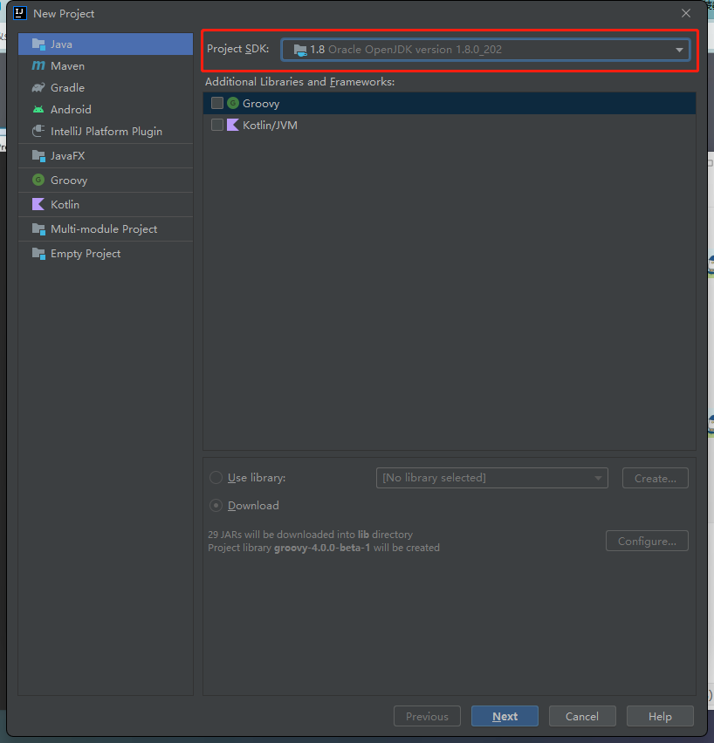This screenshot has height=743, width=714.
Task: Click the Maven 'm' icon
Action: pyautogui.click(x=38, y=66)
